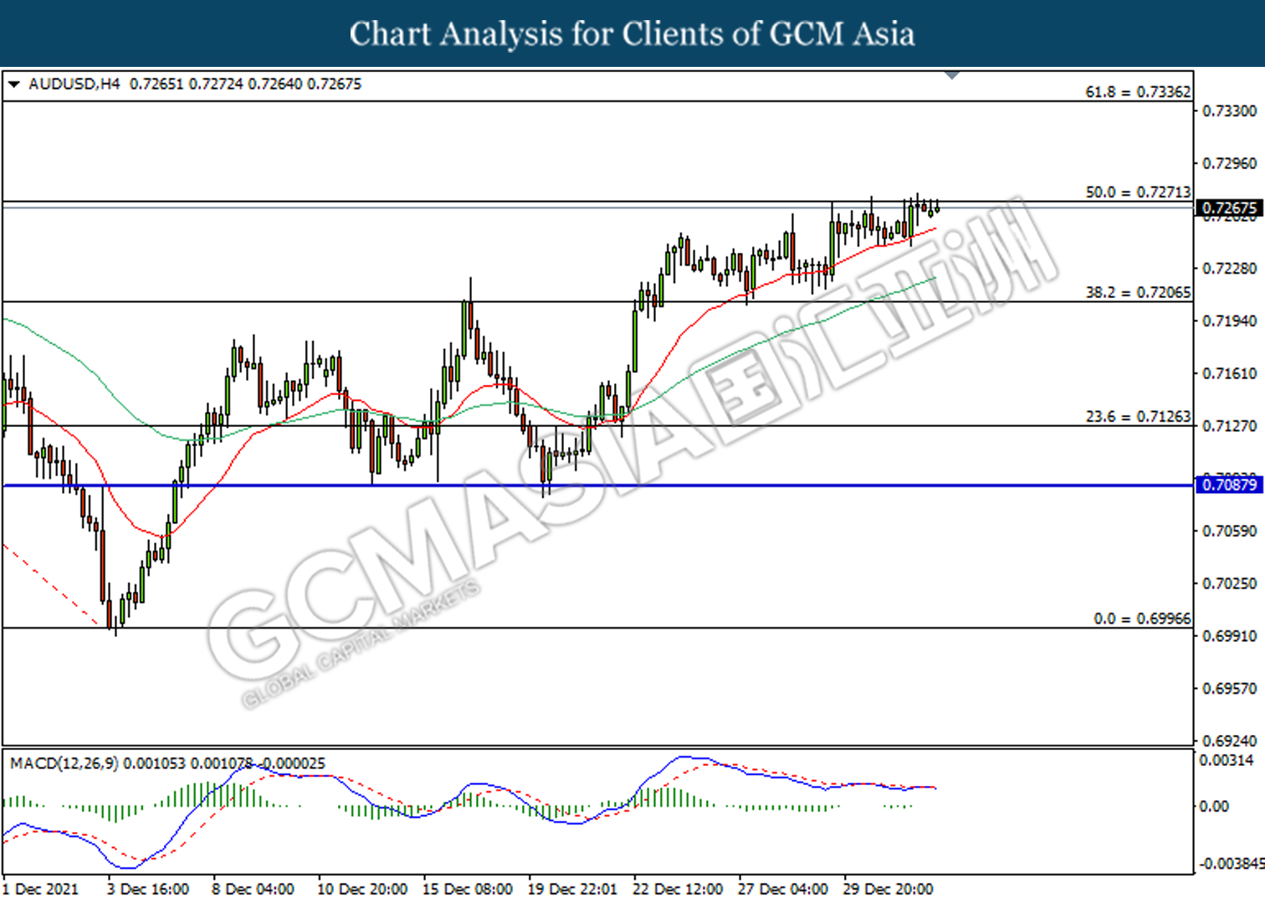Click the MACD scale value -0.003845
Screen dimensions: 1265x904
1232,864
